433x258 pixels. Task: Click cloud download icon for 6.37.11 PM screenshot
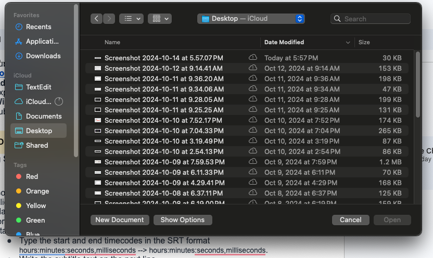253,192
